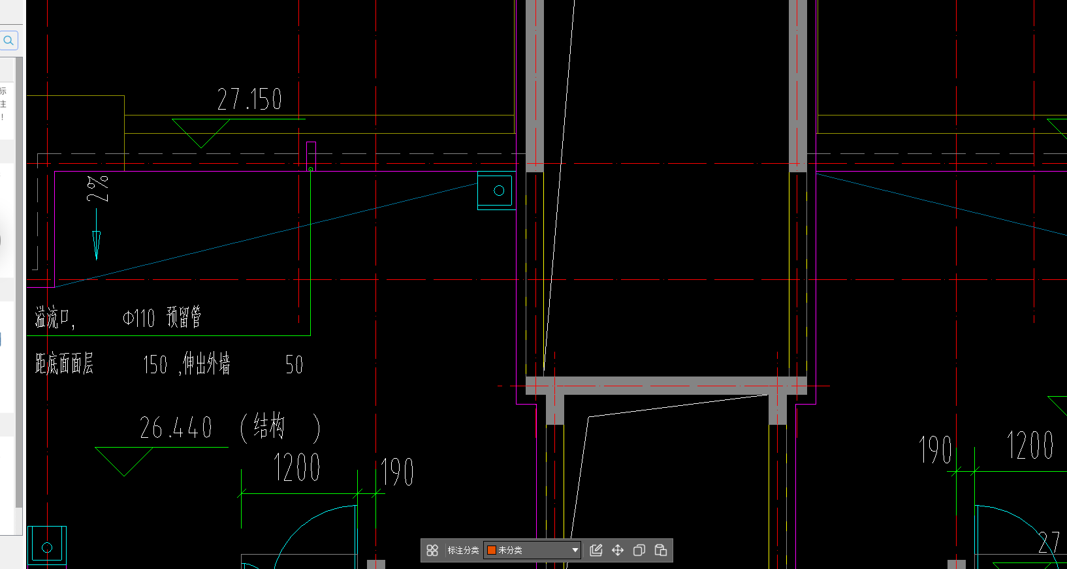Click the left panel vertical scrollbar

click(20, 284)
